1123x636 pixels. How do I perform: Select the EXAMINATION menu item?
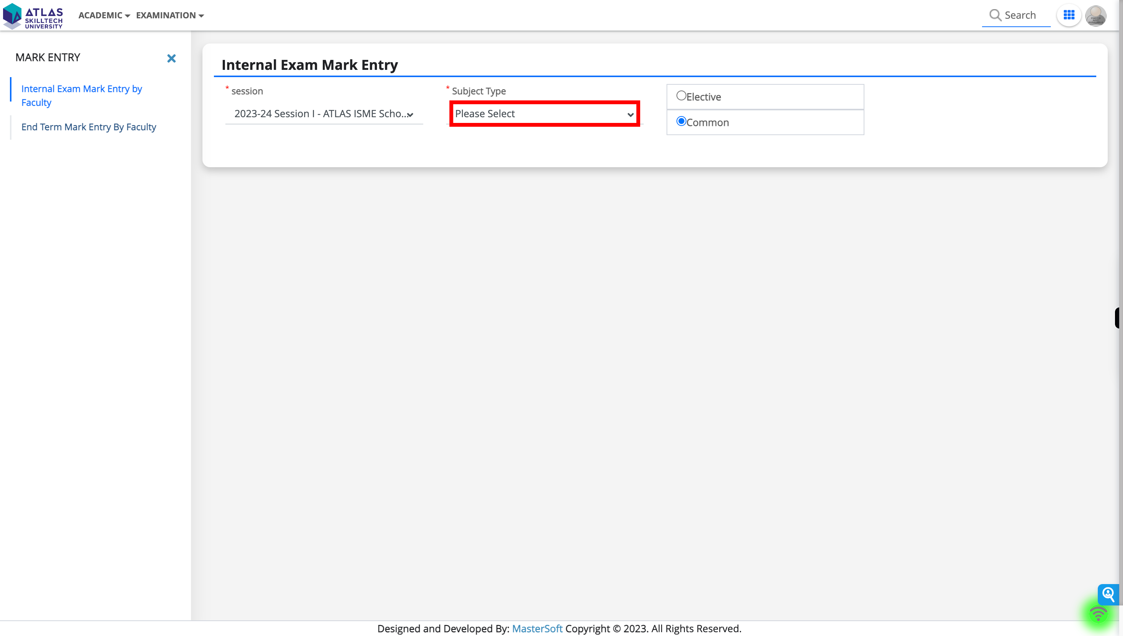pos(169,15)
